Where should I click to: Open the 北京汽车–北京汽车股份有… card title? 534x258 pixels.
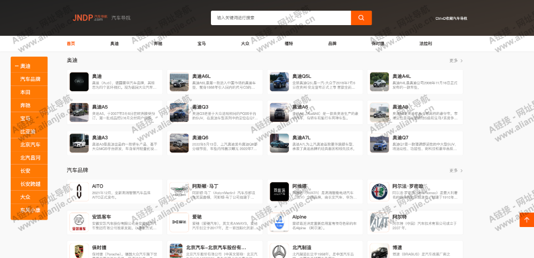(x=216, y=247)
